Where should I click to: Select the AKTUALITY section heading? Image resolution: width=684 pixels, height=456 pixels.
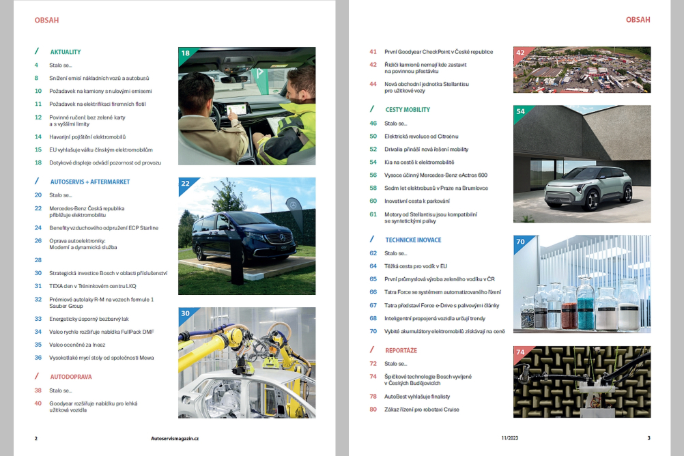[66, 52]
